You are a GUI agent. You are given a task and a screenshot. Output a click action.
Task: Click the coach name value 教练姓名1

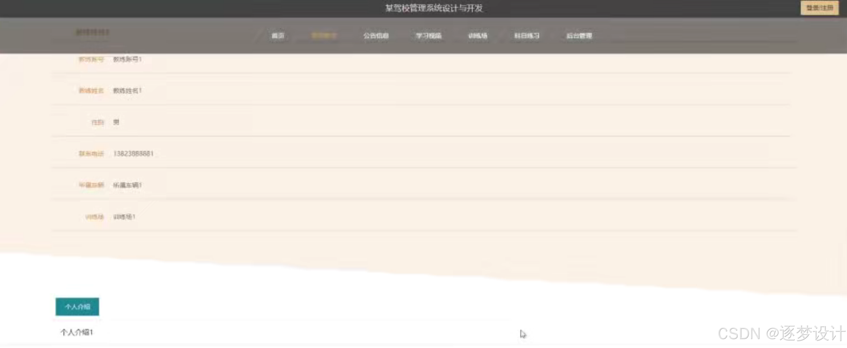[x=128, y=91]
